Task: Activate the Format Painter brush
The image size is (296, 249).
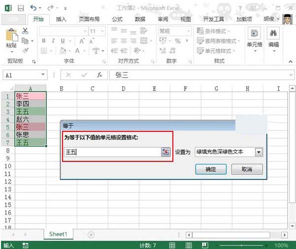Action: [25, 51]
